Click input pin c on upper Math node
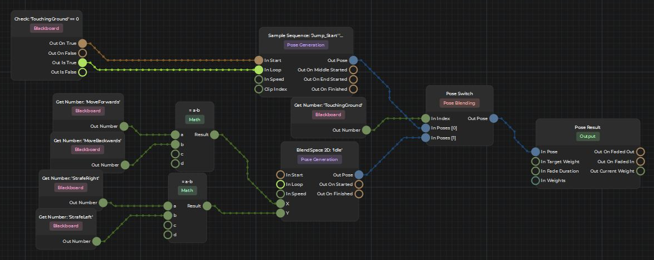This screenshot has width=654, height=260. pos(175,154)
